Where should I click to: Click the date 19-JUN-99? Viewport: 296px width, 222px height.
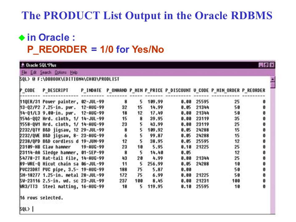[93, 142]
